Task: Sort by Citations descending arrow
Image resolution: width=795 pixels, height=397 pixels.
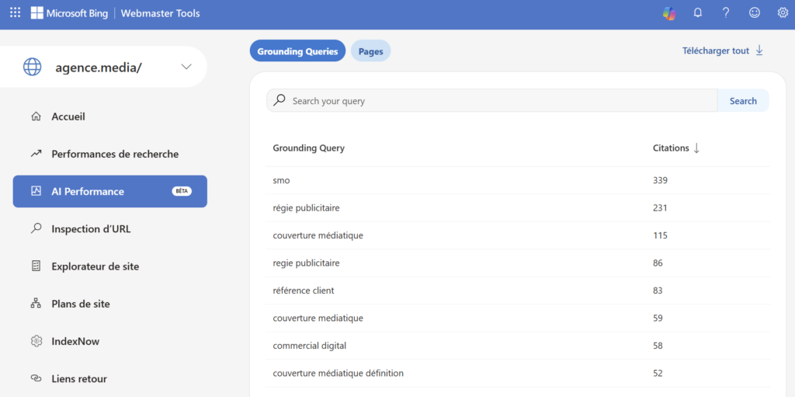Action: [696, 148]
